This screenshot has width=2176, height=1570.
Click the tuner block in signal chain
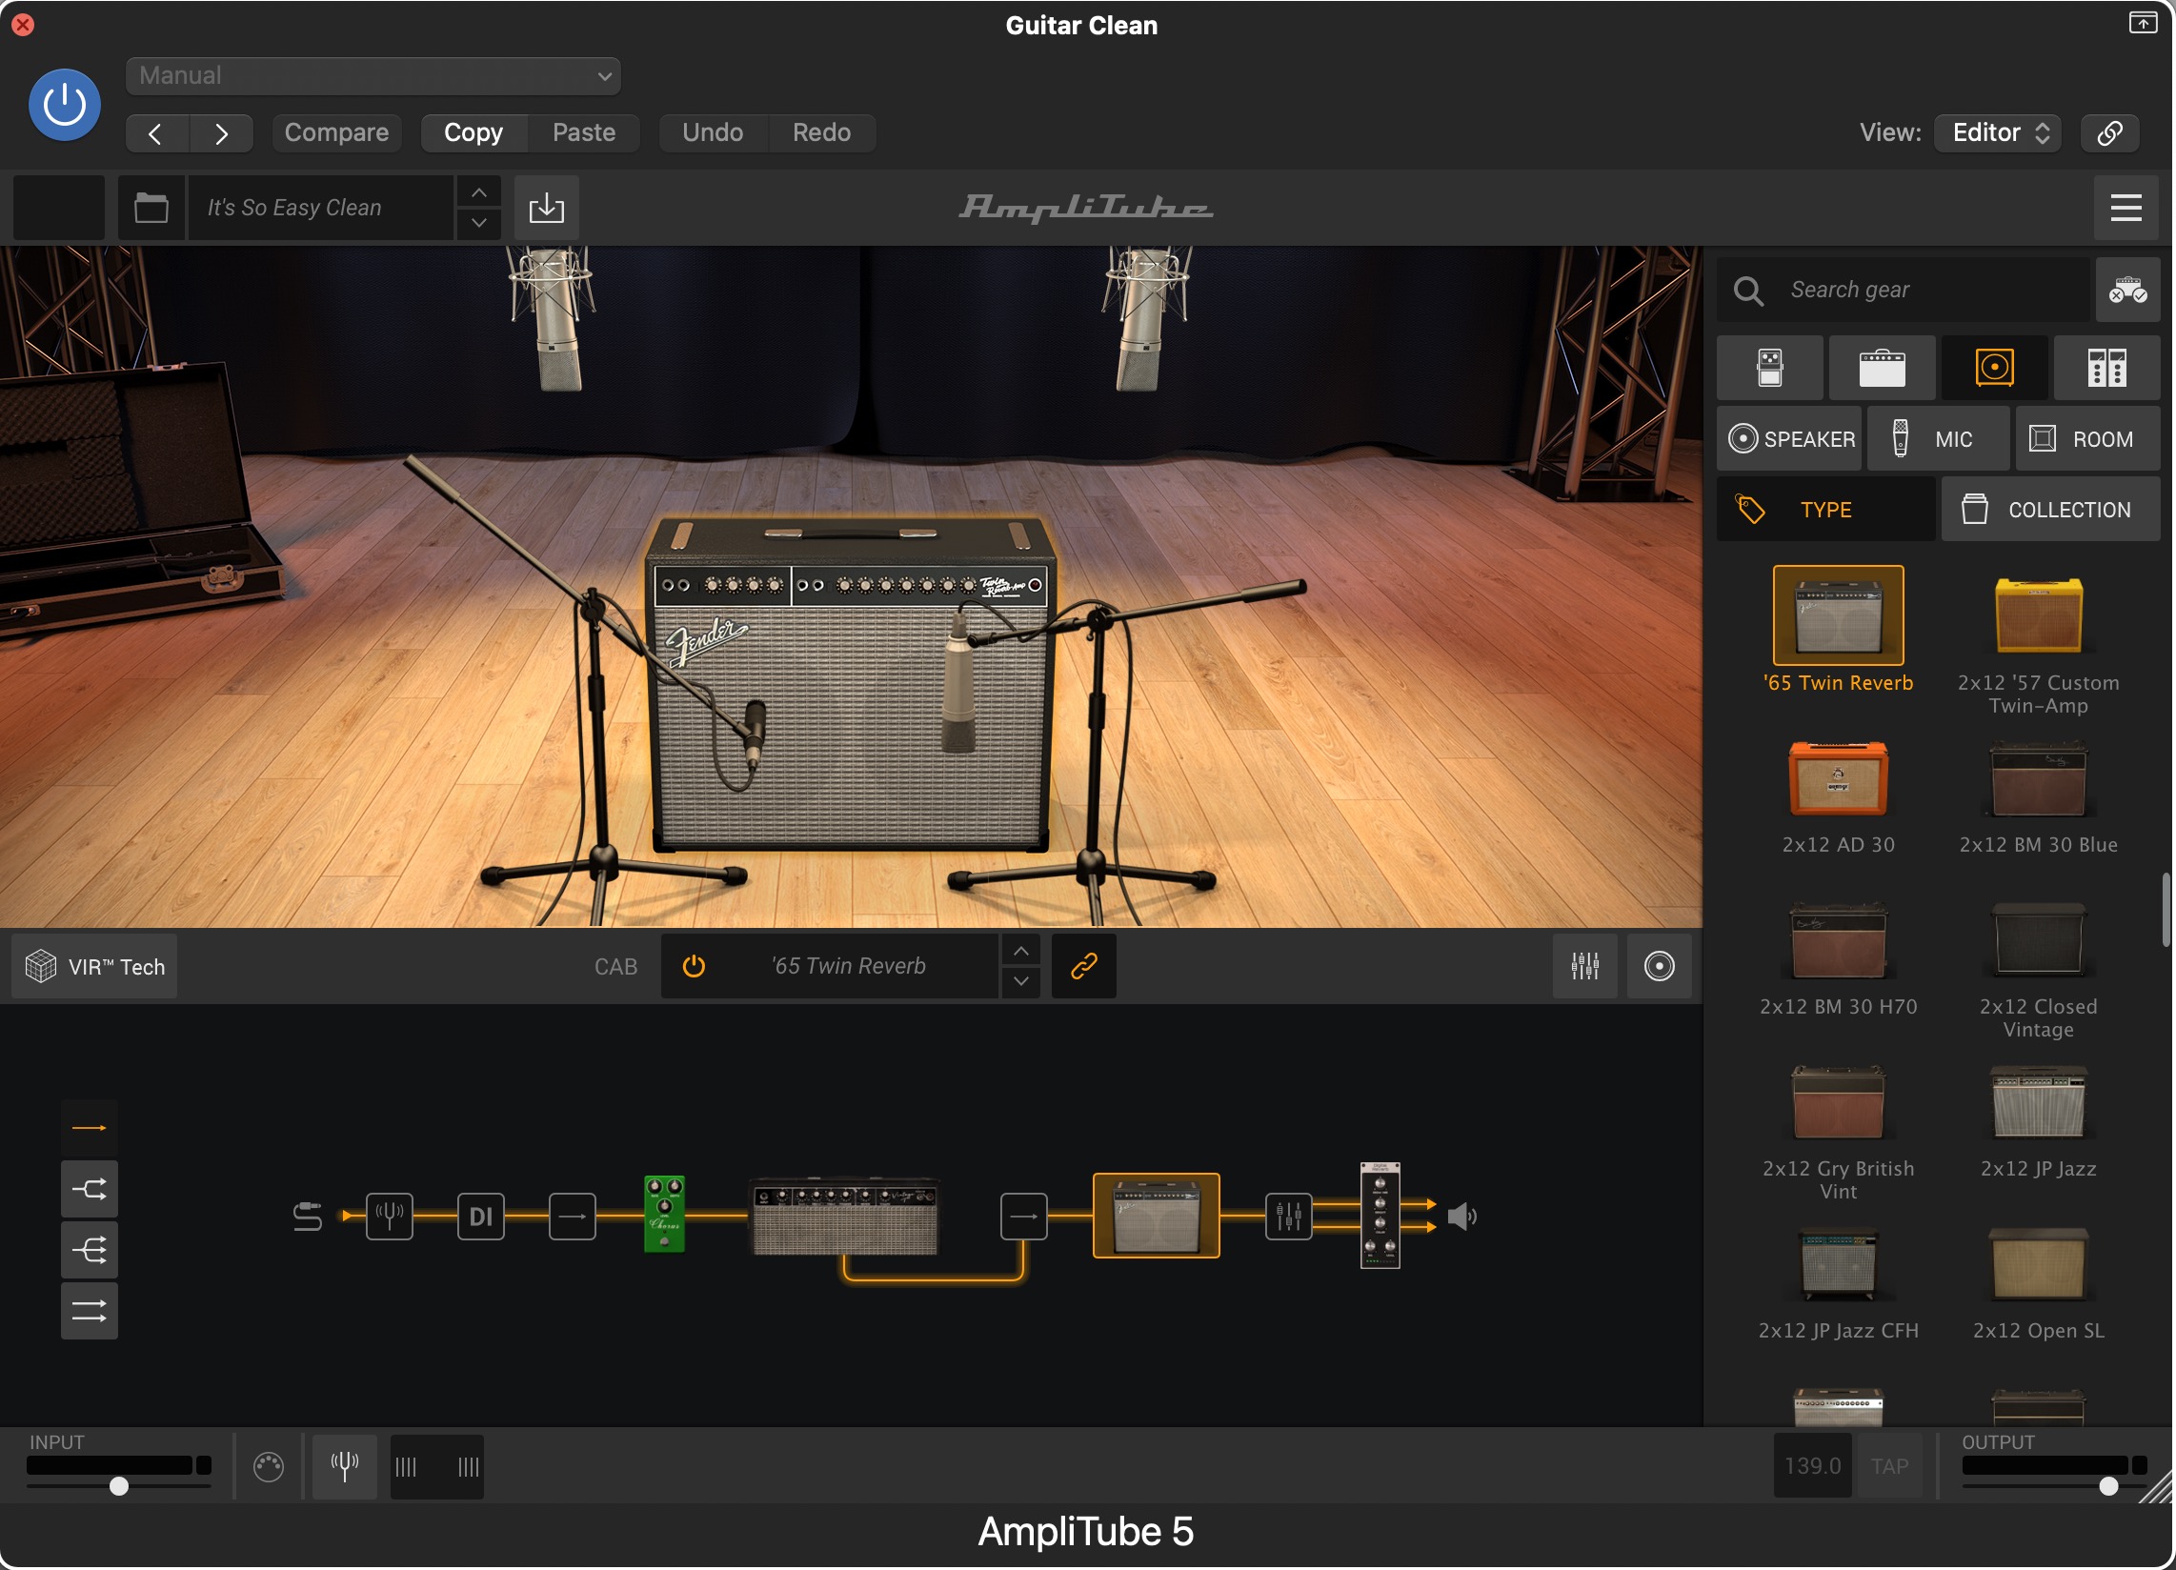[x=390, y=1217]
